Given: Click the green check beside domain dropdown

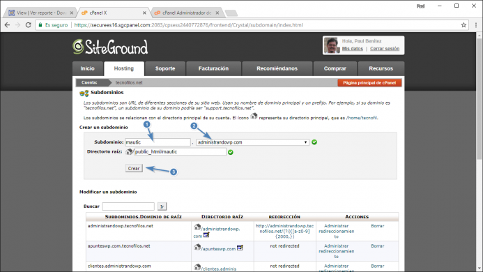Looking at the screenshot, I should point(314,142).
